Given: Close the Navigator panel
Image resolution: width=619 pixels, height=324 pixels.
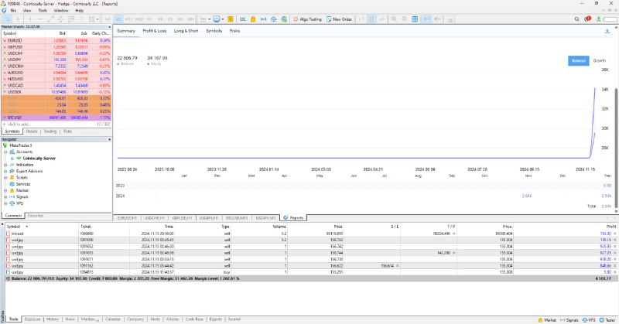Looking at the screenshot, I should click(x=109, y=139).
